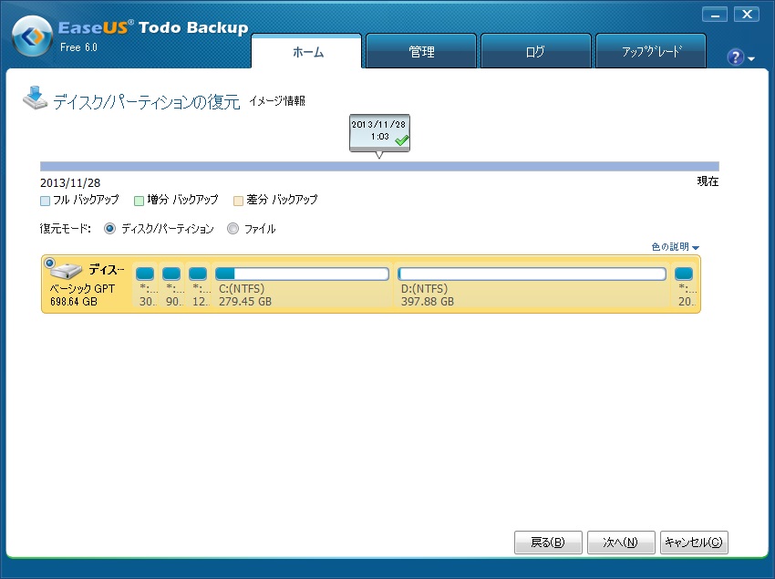Open the help question mark icon
Screen dimensions: 775x579
(x=735, y=57)
